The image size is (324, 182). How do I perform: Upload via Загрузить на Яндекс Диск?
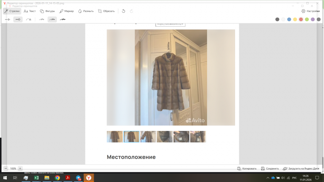coord(301,168)
